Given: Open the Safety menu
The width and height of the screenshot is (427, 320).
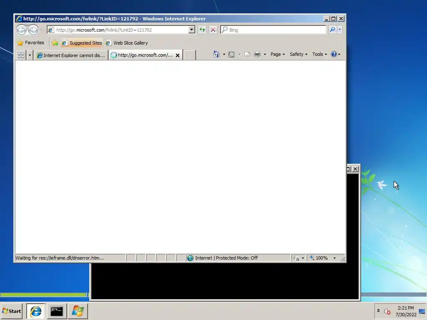Looking at the screenshot, I should (x=299, y=54).
